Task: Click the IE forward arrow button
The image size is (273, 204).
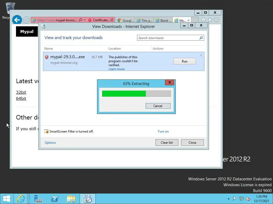Action: coord(26,20)
